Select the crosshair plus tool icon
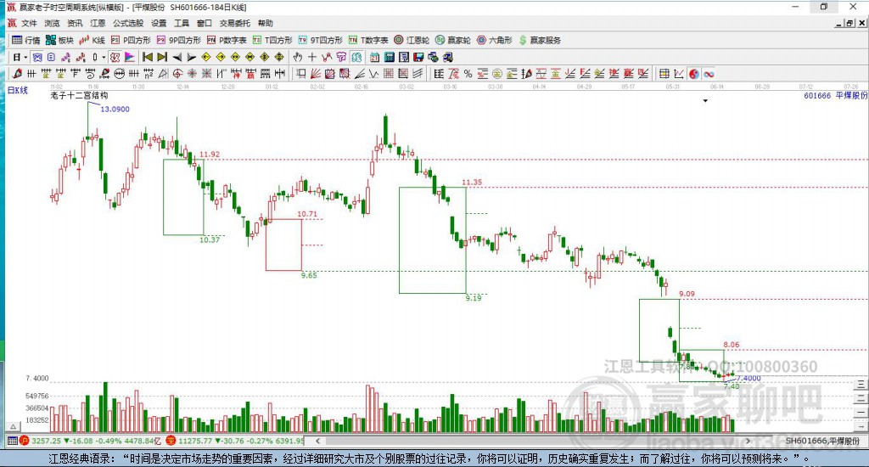Viewport: 869px width, 467px height. point(312,57)
